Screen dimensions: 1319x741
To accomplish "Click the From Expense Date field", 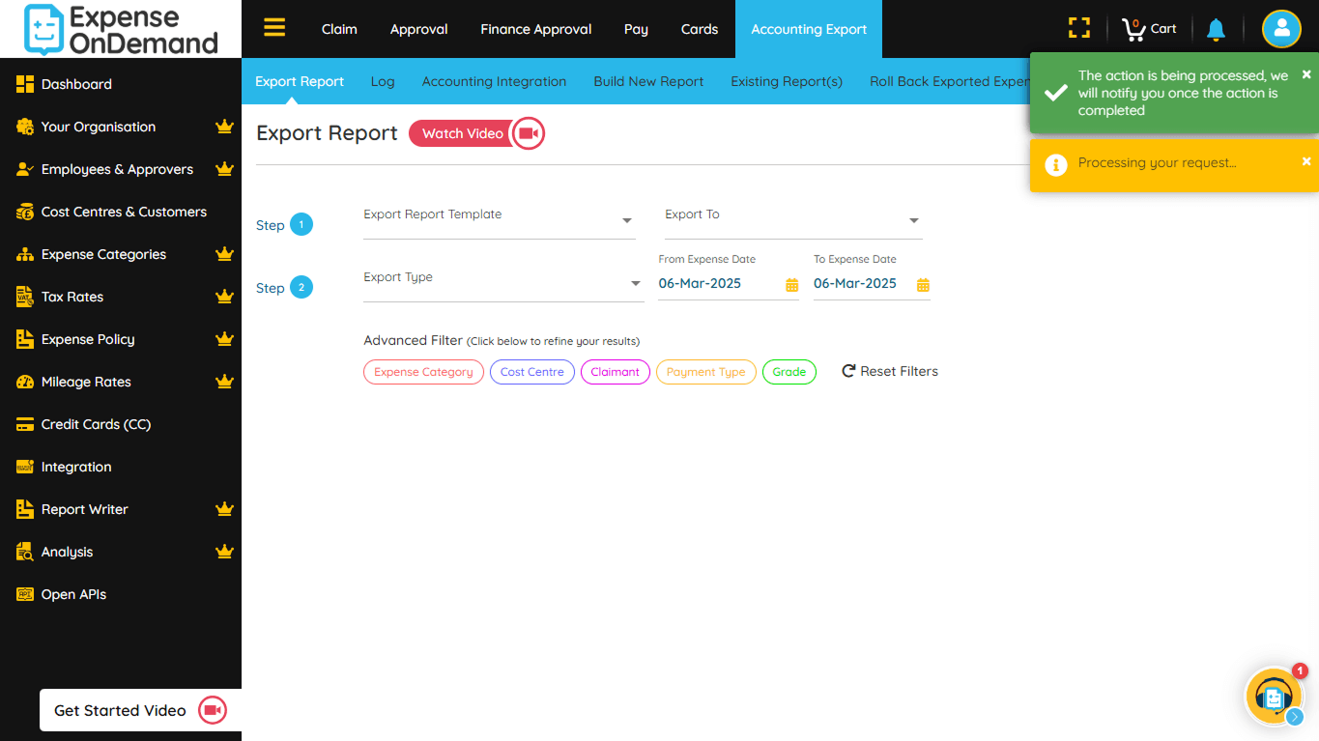I will [x=729, y=283].
